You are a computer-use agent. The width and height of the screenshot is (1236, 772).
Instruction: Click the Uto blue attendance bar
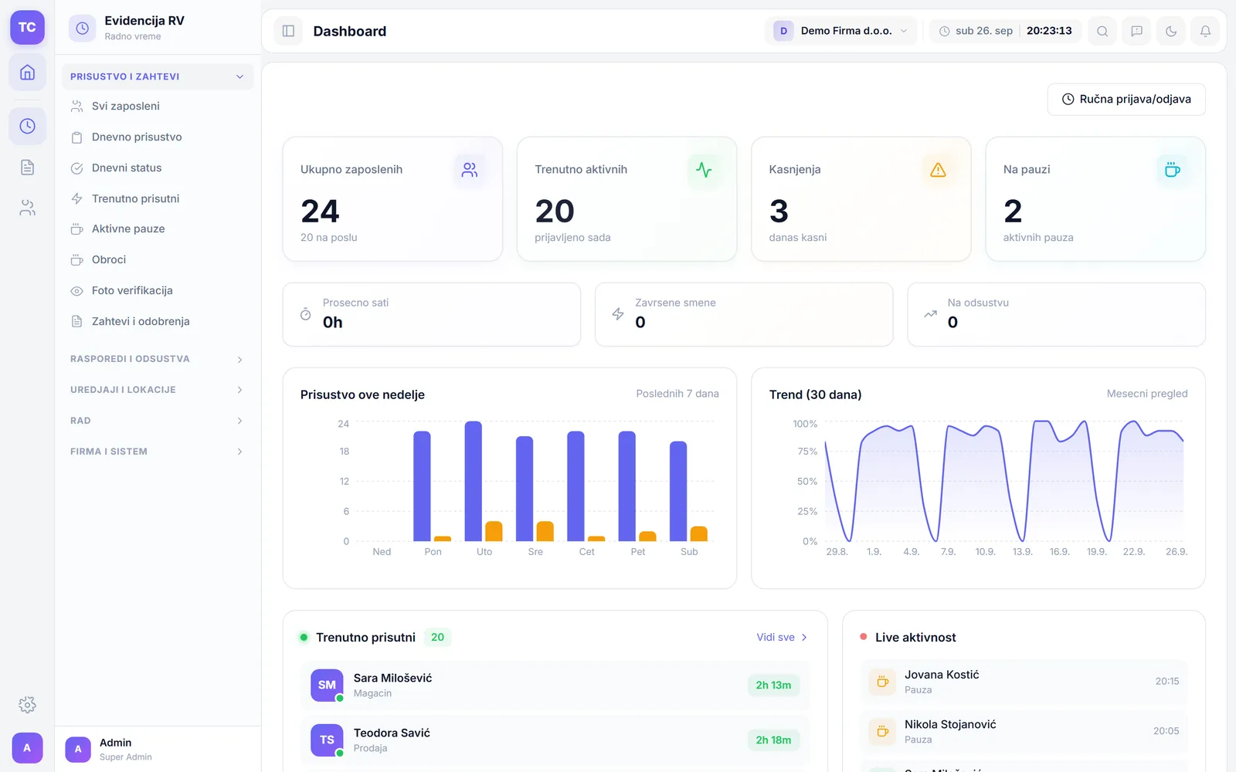474,481
